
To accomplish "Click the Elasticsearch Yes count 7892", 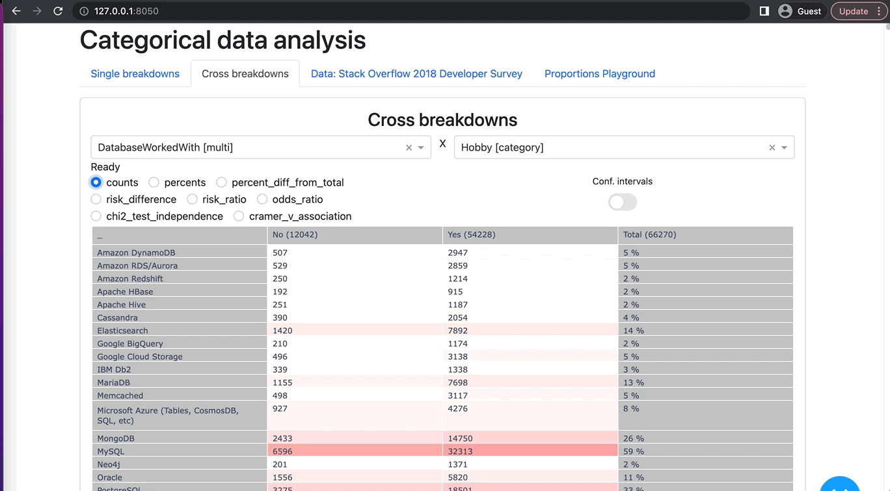I will pyautogui.click(x=530, y=331).
